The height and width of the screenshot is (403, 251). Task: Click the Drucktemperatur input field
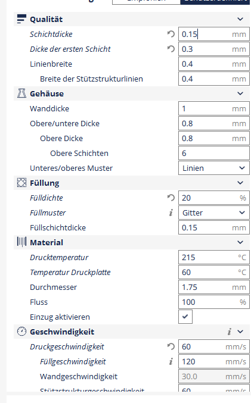[x=214, y=257]
